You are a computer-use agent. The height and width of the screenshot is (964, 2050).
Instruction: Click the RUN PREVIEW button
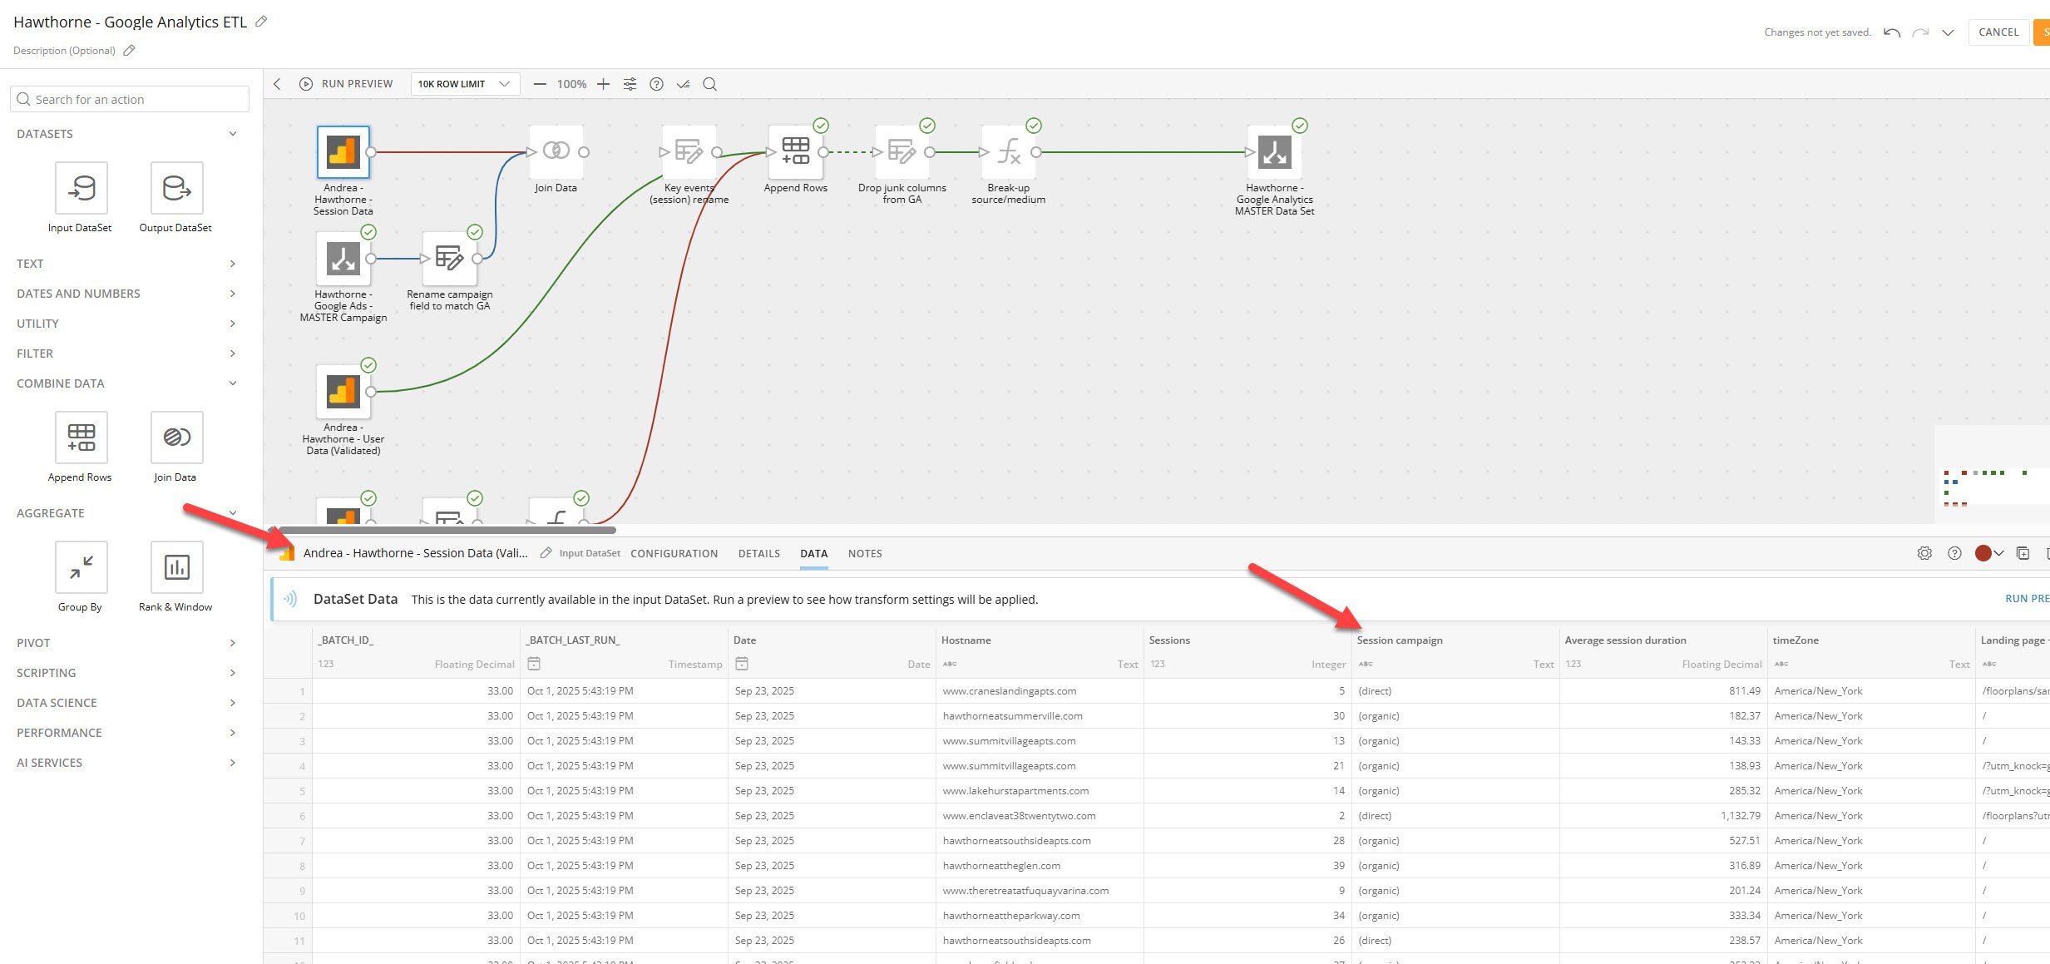pyautogui.click(x=347, y=84)
